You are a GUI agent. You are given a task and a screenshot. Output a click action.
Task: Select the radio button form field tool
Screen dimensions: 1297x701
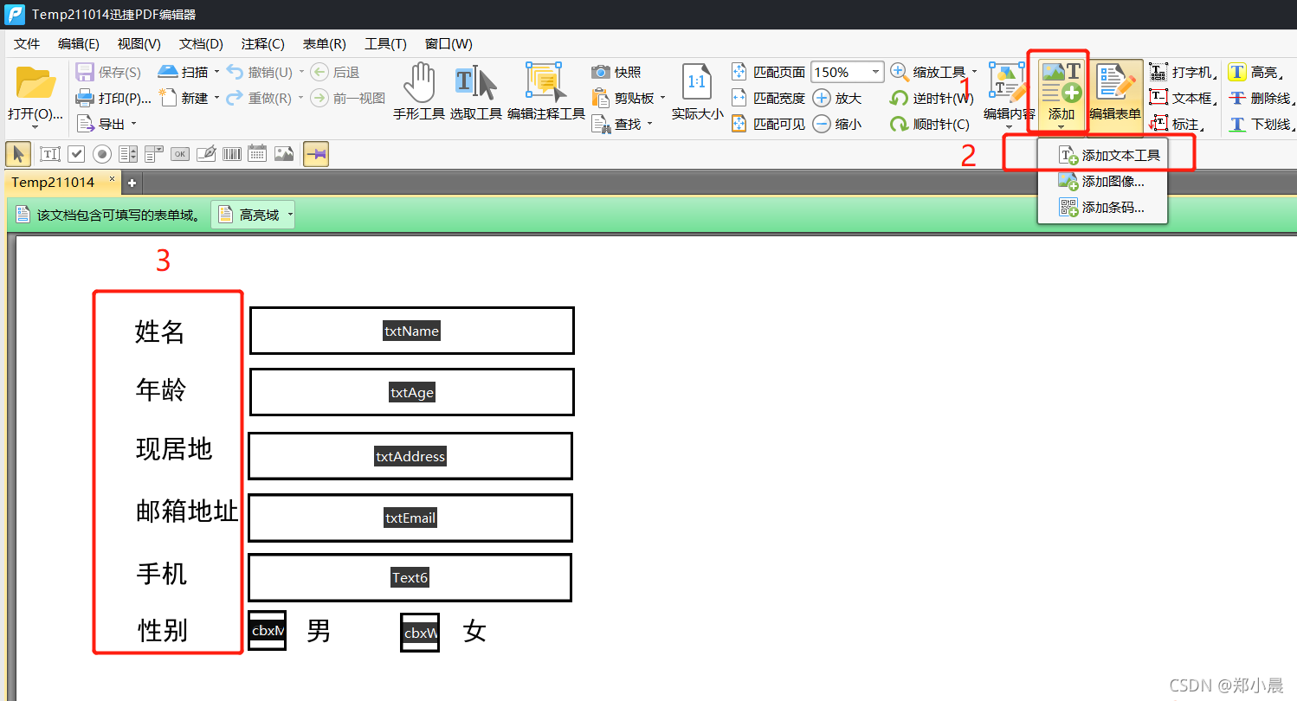click(x=101, y=153)
